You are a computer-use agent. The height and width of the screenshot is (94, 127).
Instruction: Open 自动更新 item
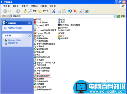pos(63,39)
